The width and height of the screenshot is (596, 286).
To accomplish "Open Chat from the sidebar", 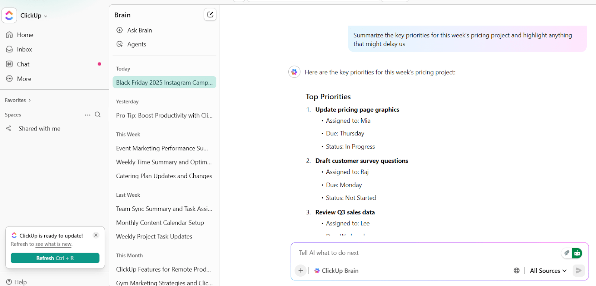I will [23, 64].
